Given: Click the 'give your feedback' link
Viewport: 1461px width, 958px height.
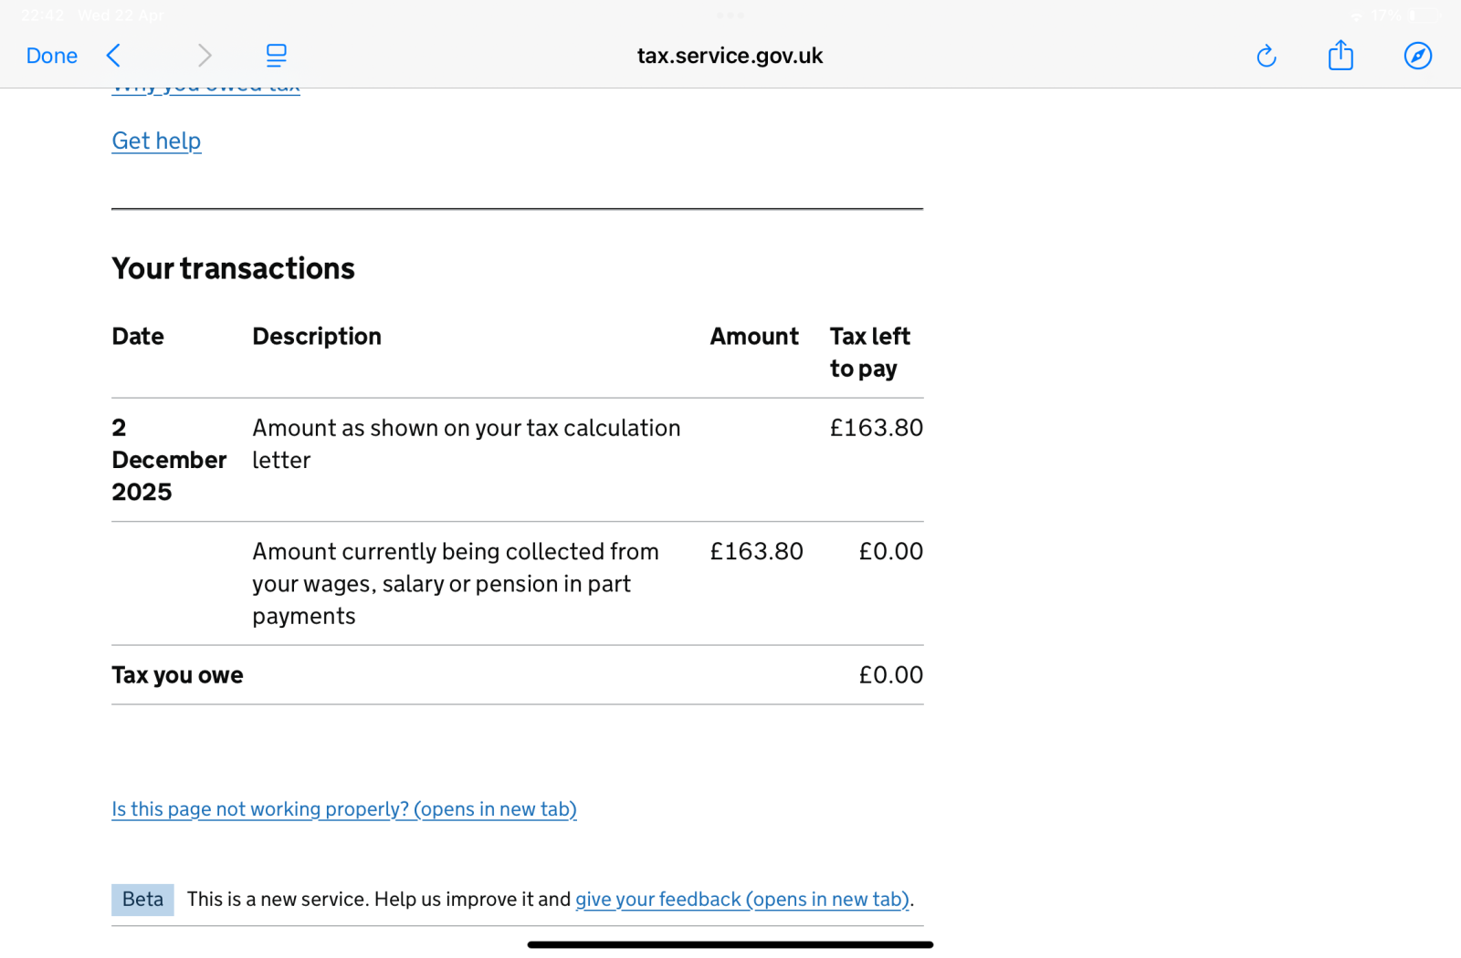Looking at the screenshot, I should 741,900.
